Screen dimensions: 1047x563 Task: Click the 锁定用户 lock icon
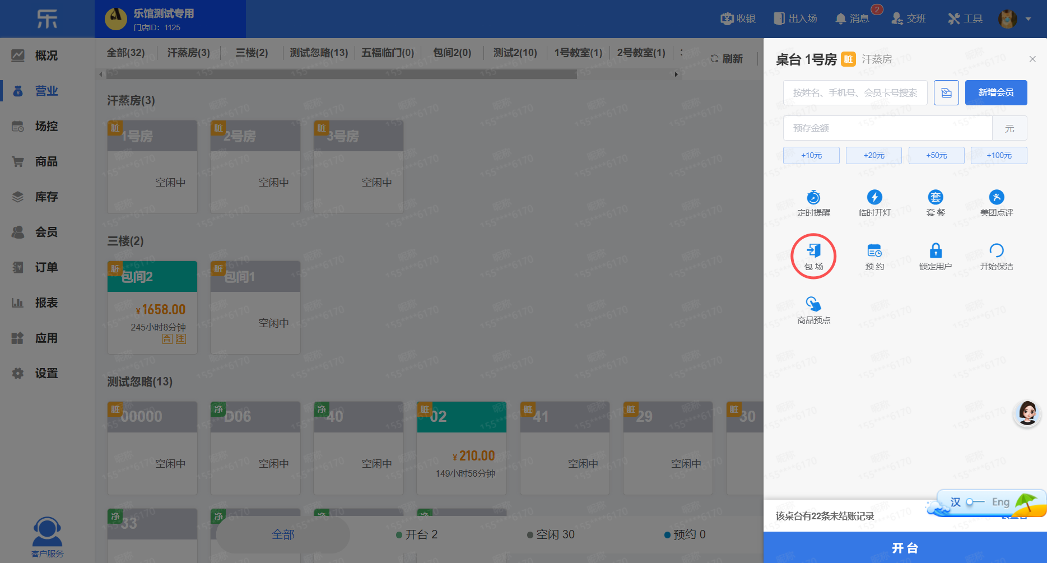936,250
